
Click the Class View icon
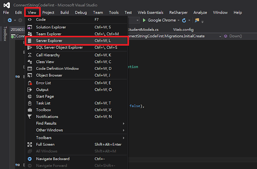point(30,62)
